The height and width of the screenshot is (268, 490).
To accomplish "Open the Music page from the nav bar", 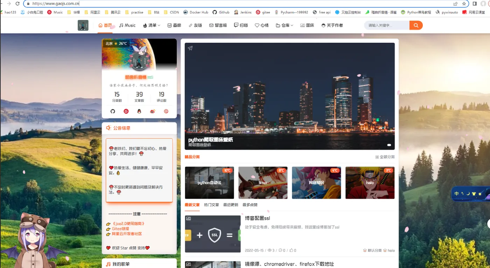I will pos(127,25).
